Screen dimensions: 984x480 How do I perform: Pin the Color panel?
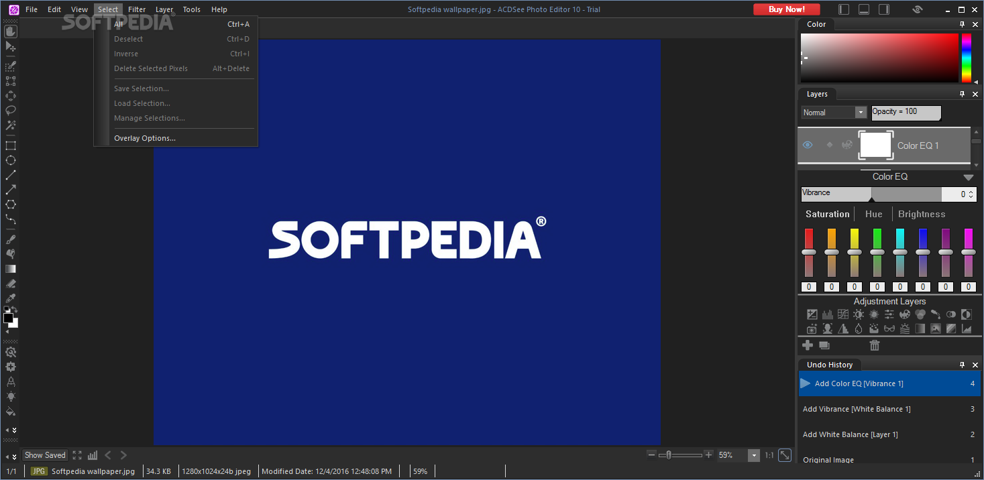[962, 24]
